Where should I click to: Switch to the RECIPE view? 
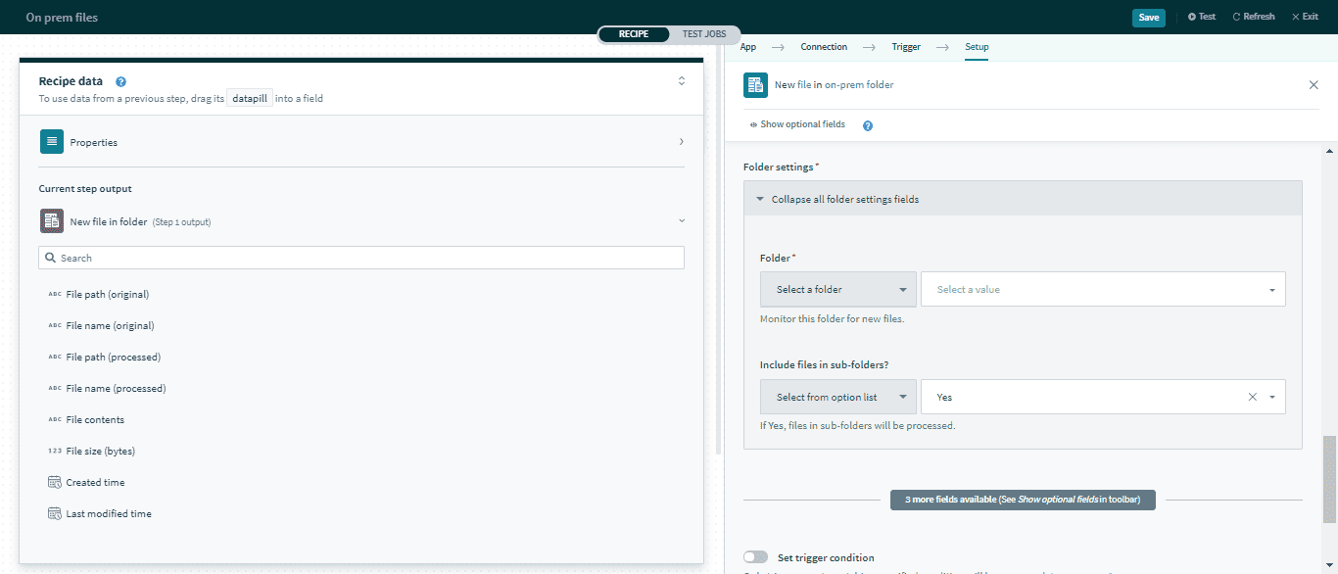click(634, 34)
